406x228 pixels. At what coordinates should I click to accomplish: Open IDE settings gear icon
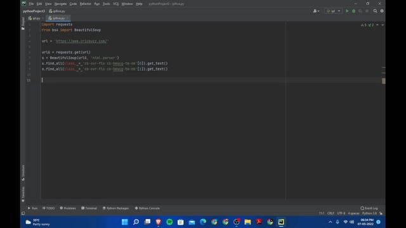[x=382, y=11]
